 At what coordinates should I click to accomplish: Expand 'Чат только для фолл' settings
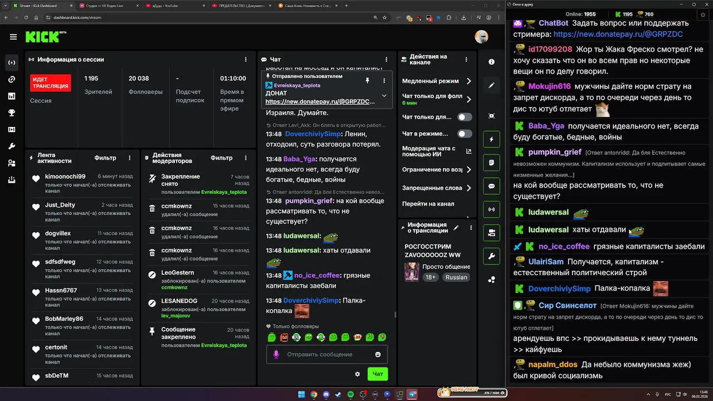point(468,100)
